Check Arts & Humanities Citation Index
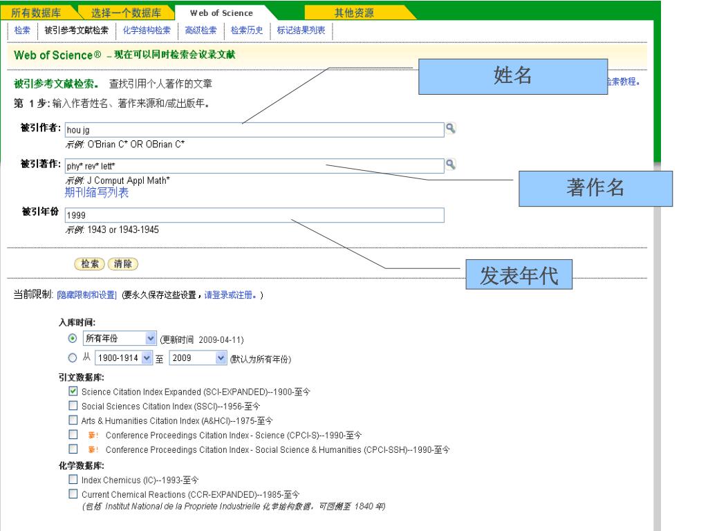The height and width of the screenshot is (531, 708). tap(73, 420)
